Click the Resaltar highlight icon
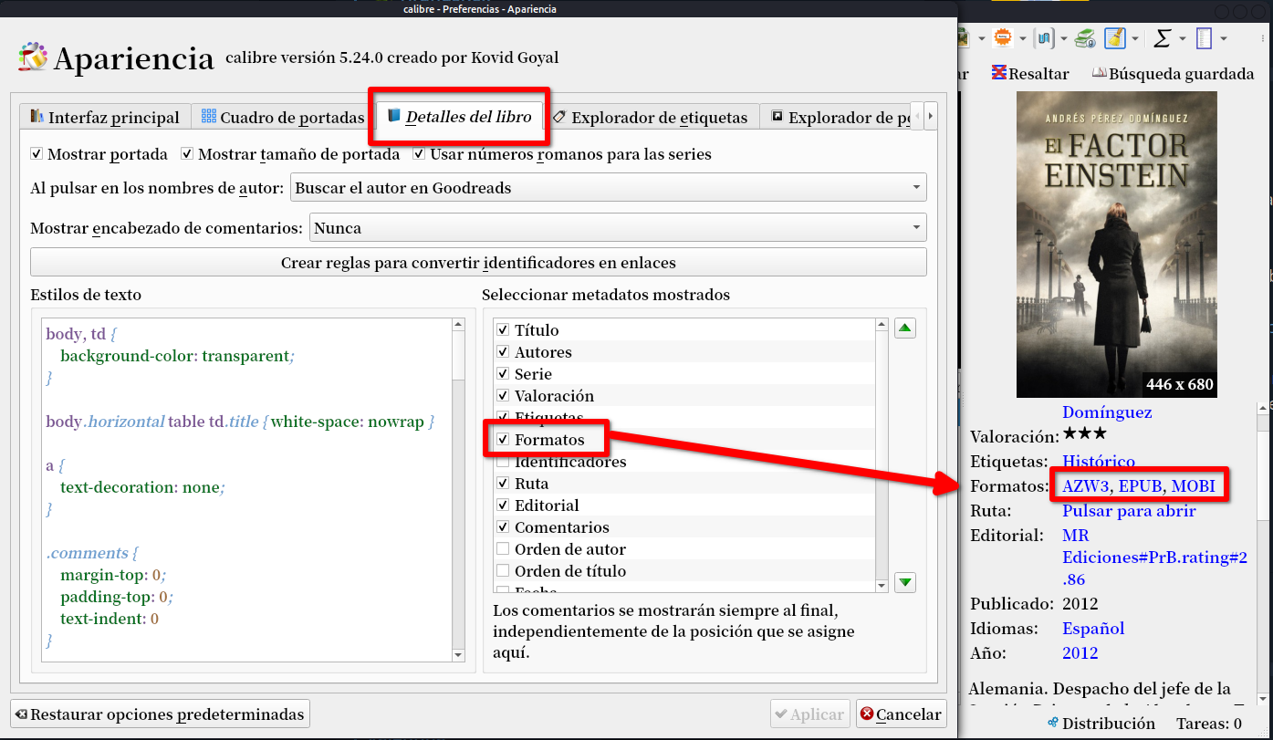The image size is (1273, 740). (x=1000, y=73)
